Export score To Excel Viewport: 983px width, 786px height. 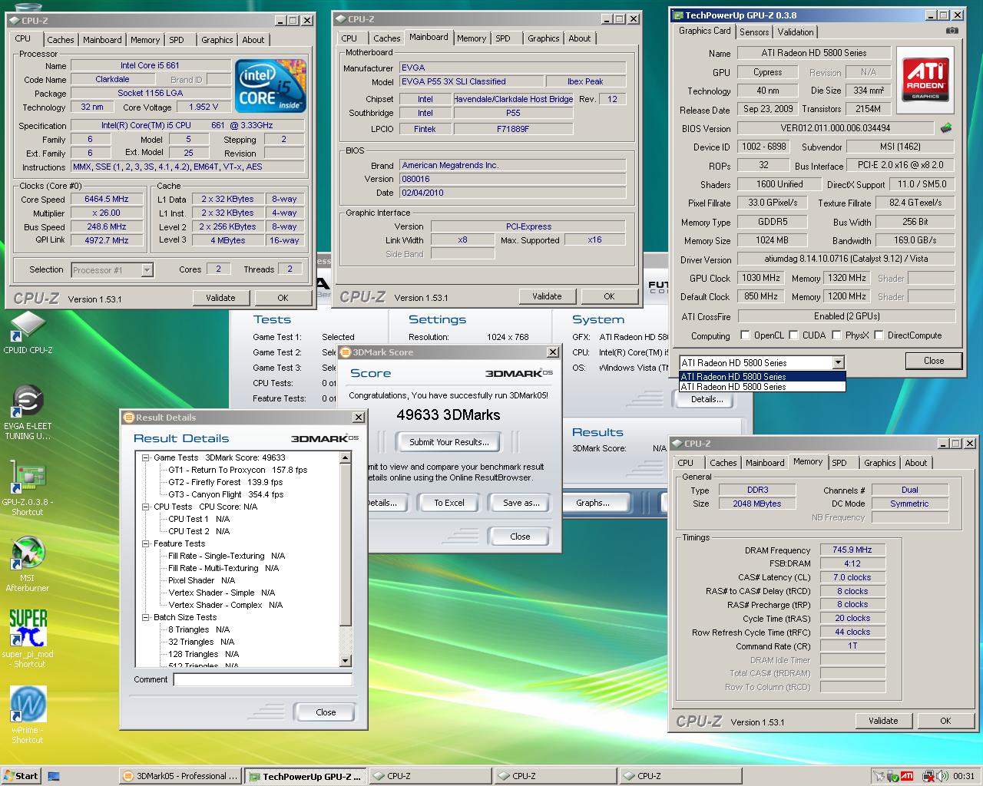click(449, 503)
